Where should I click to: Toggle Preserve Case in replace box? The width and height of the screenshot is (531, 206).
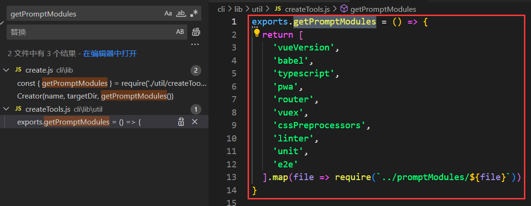pos(180,32)
